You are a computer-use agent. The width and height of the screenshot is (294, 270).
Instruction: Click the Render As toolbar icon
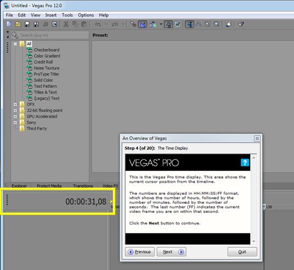[45, 24]
